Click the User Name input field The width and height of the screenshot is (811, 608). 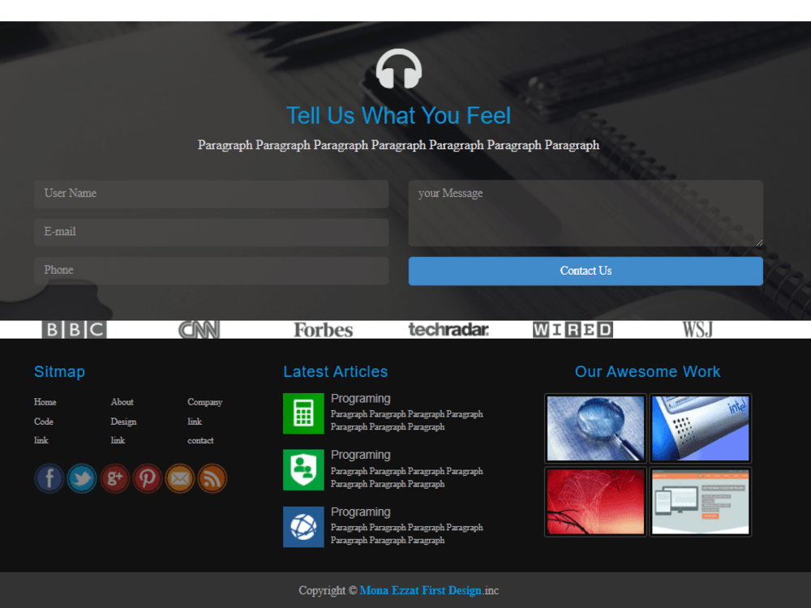211,194
